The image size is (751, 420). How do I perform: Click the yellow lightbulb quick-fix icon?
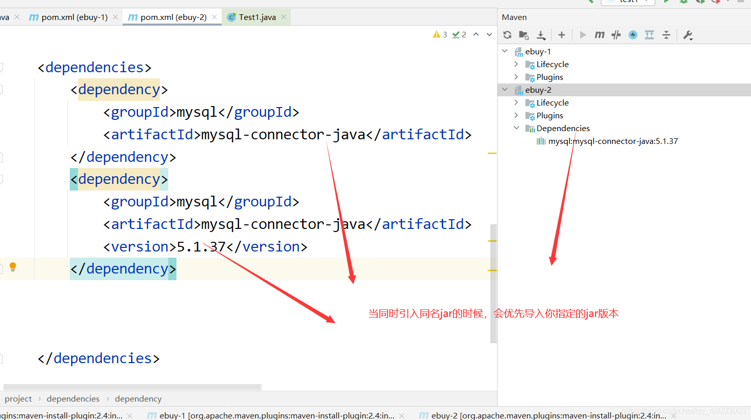13,267
